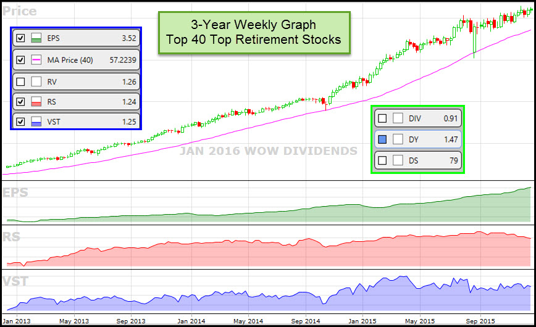Click the MA Price value 57.2239
Screen dimensions: 536x327
tap(123, 60)
